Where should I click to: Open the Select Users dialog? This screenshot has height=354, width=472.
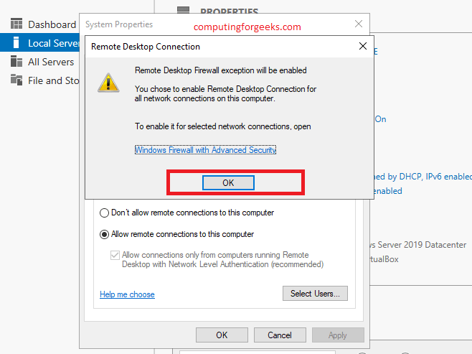(316, 293)
